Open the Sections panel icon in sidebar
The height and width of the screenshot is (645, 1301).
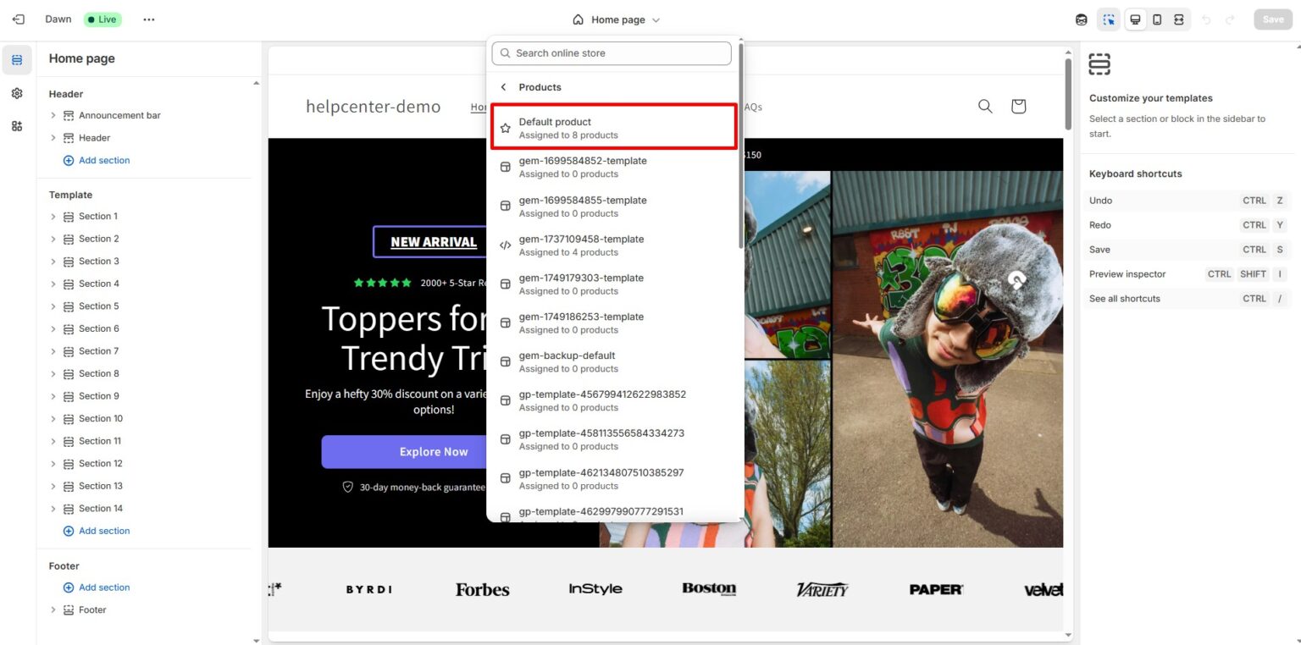tap(17, 60)
